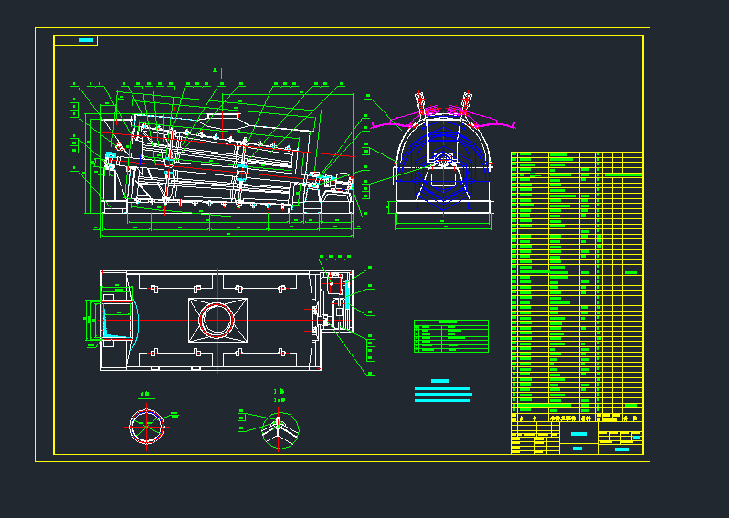Click the motor assembly at right of plan view
Image resolution: width=729 pixels, height=518 pixels.
click(x=336, y=303)
